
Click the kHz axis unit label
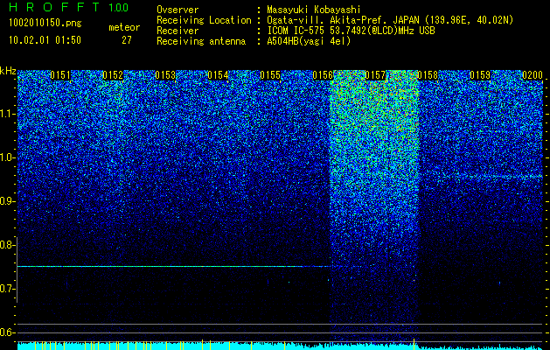8,71
